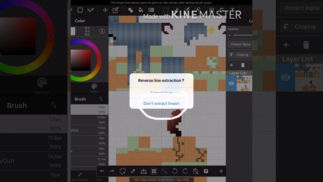Tap the save tray icon

coord(143,171)
